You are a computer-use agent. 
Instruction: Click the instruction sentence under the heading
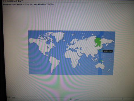[28, 4]
